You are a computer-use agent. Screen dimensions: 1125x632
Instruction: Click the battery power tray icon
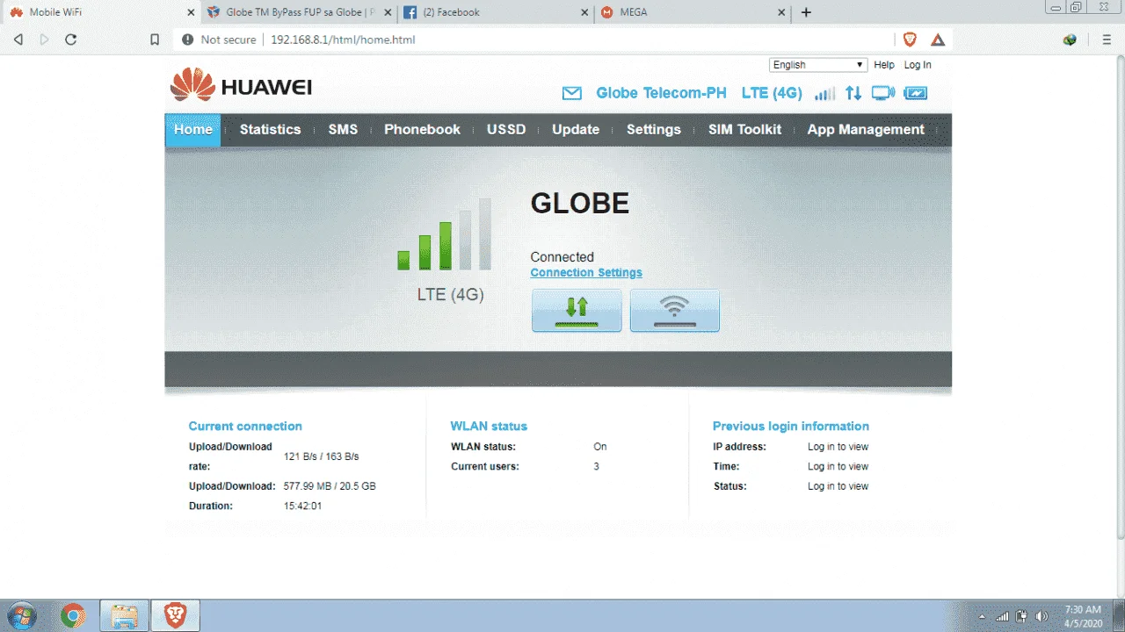point(1022,616)
